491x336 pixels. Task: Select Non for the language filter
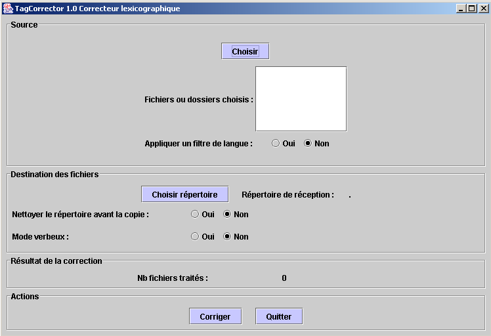point(308,143)
